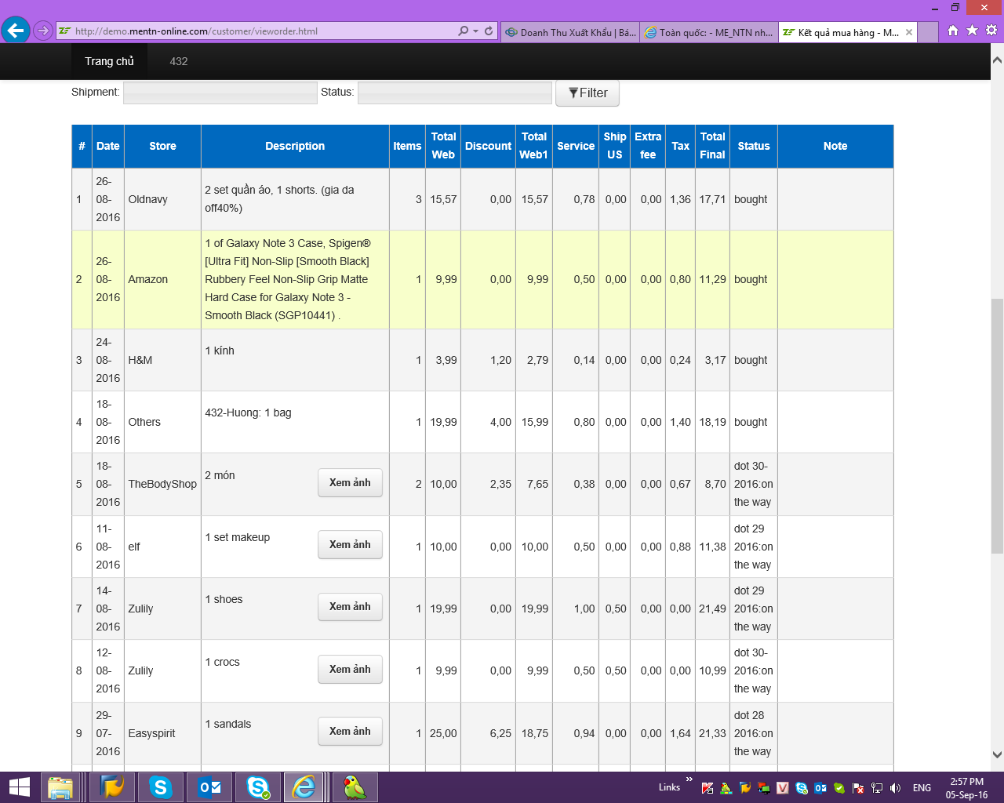1004x803 pixels.
Task: Click the Total Final column header
Action: coord(712,146)
